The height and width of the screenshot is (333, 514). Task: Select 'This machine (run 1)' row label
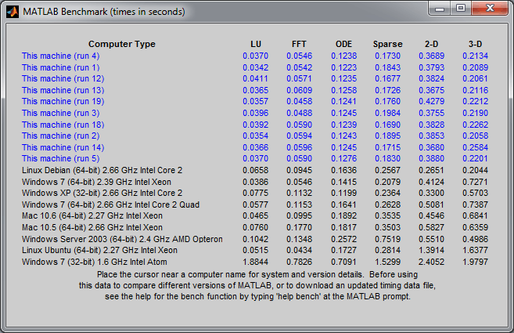tap(61, 67)
